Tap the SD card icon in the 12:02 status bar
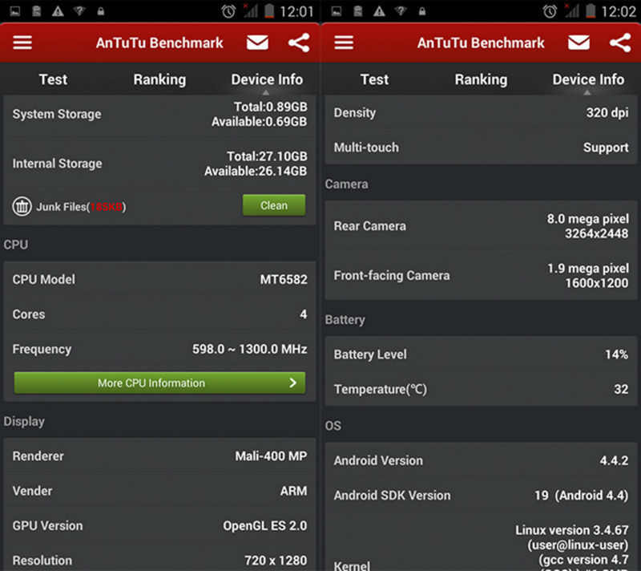Screen dimensions: 641x571 (x=357, y=11)
